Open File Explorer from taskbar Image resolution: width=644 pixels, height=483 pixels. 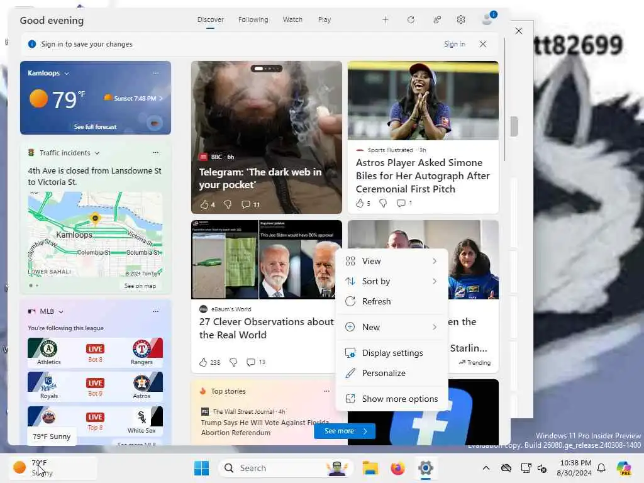pos(370,468)
